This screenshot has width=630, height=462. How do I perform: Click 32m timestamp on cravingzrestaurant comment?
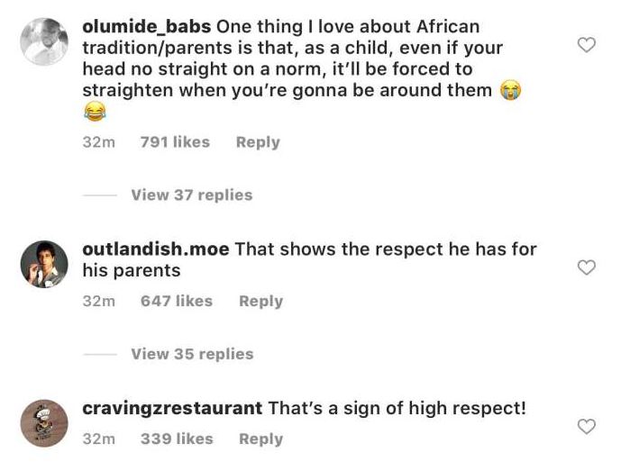(x=98, y=439)
